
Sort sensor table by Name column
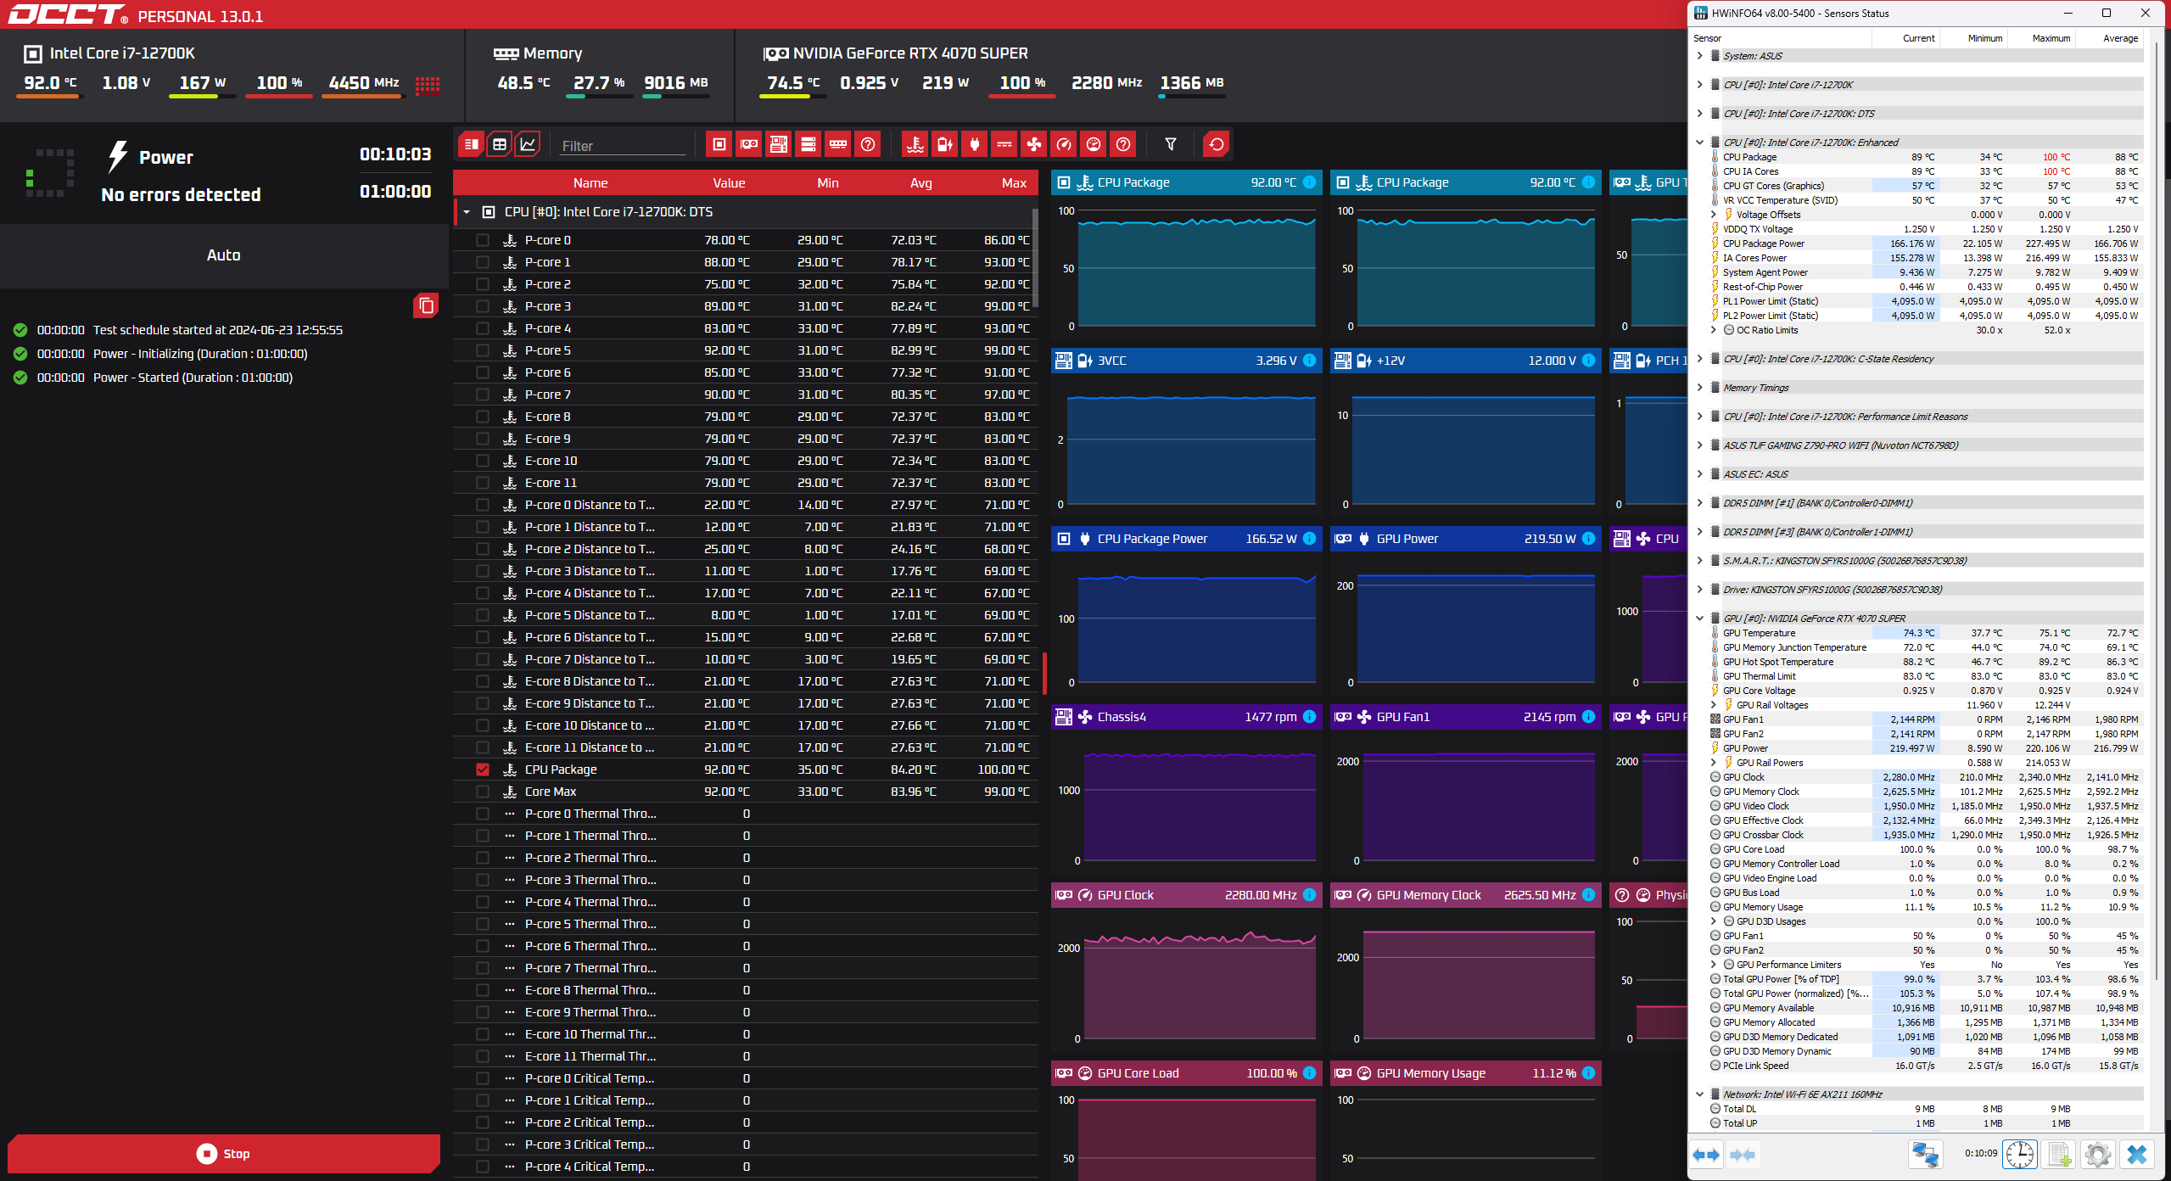[x=590, y=183]
